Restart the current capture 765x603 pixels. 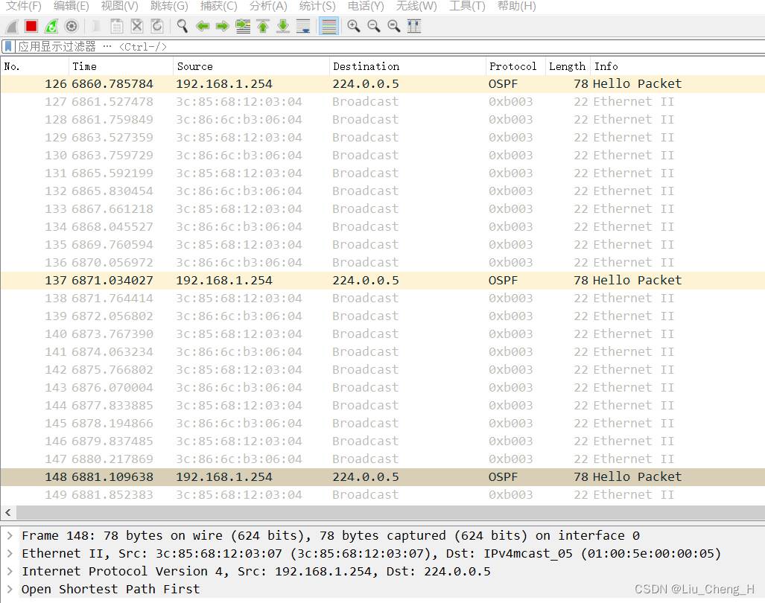[x=51, y=26]
